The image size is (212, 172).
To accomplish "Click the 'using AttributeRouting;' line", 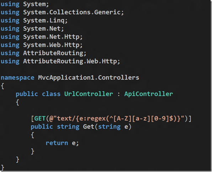I will click(43, 53).
